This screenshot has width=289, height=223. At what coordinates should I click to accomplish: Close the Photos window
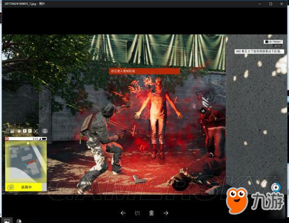[x=282, y=4]
